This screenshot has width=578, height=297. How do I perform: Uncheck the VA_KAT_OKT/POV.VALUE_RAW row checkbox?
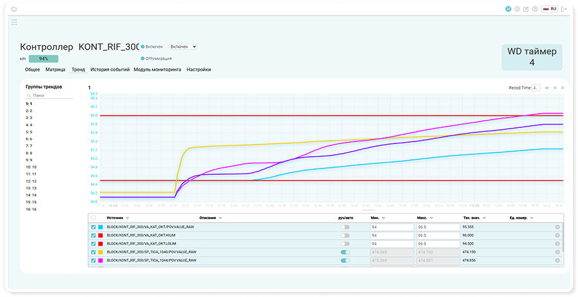tap(94, 227)
